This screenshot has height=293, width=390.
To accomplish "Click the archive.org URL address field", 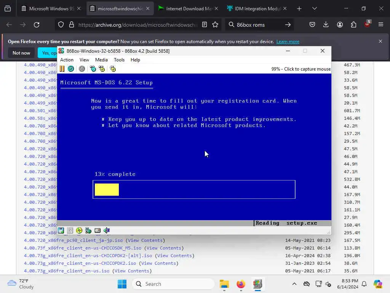I will (x=137, y=25).
